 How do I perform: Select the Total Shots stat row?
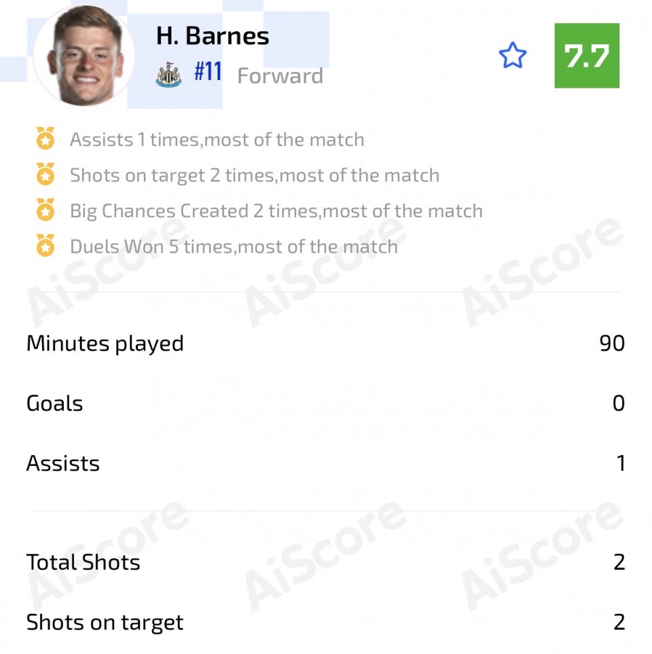pyautogui.click(x=325, y=562)
